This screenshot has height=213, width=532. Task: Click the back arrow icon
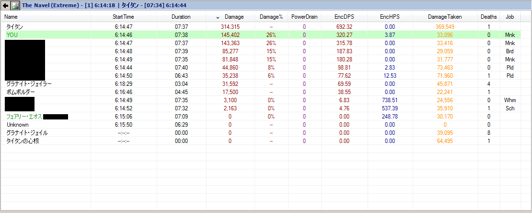pos(5,5)
